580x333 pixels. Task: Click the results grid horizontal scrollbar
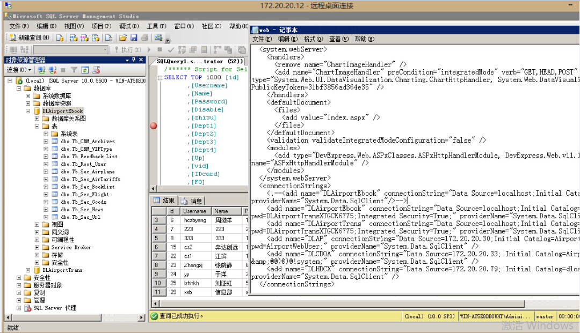(342, 304)
